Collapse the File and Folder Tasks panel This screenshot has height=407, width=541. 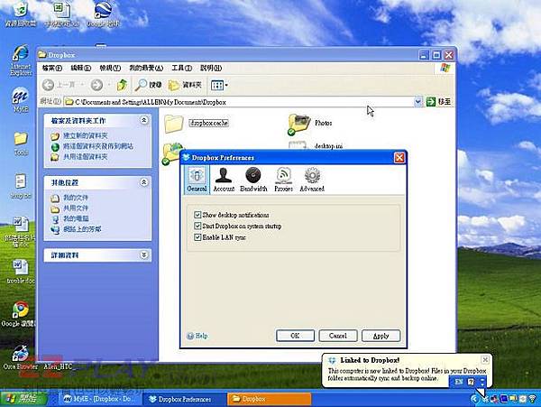tap(144, 120)
